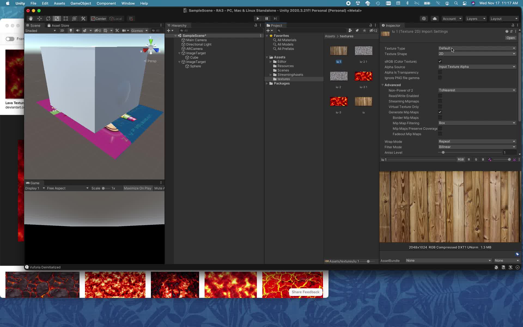Enable Ignore PNG file gamma checkbox

(440, 78)
